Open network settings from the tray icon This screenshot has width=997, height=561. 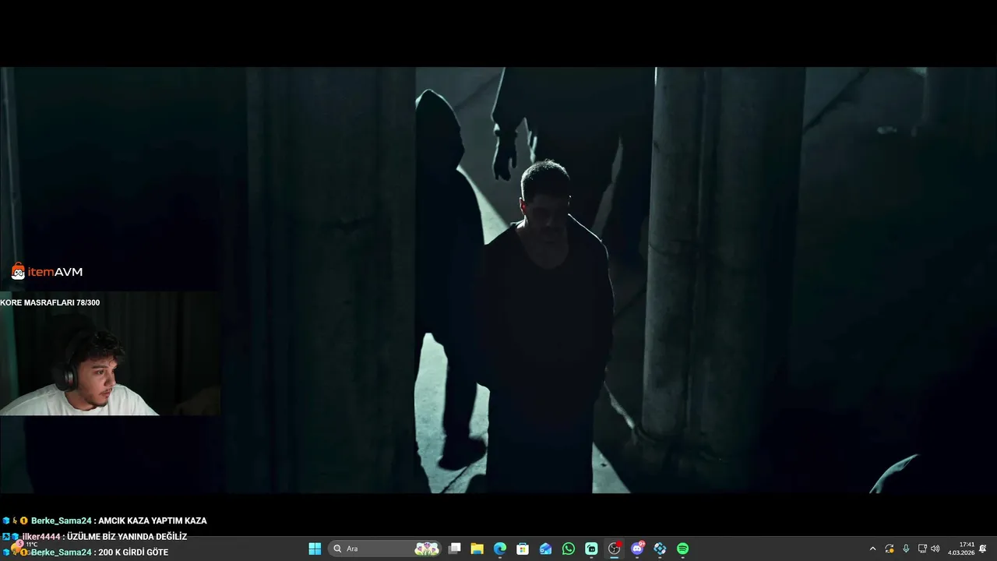point(922,549)
